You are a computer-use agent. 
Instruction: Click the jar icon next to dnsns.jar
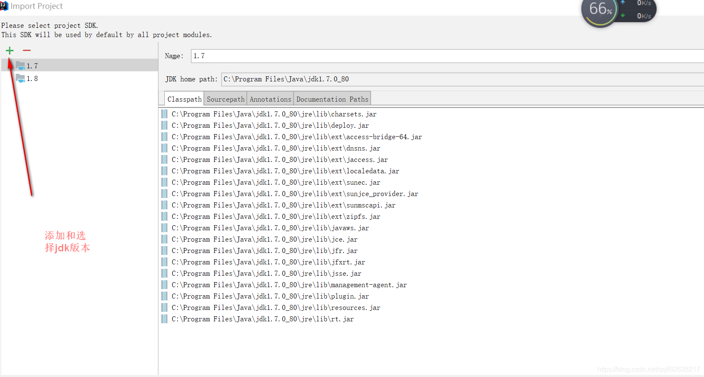click(164, 148)
